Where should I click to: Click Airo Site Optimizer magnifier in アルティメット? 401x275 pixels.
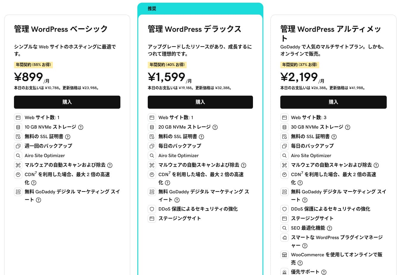[x=284, y=156]
